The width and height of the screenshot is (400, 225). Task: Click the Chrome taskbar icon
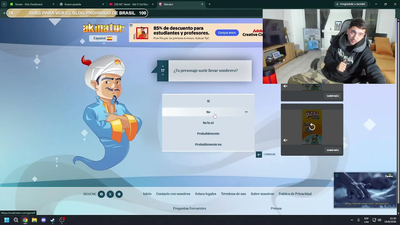coord(25,220)
